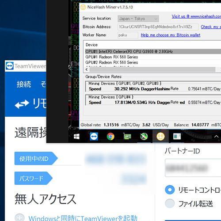Image resolution: width=221 pixels, height=221 pixels.
Task: Click the NiceHash Miner title bar icon
Action: click(x=83, y=7)
